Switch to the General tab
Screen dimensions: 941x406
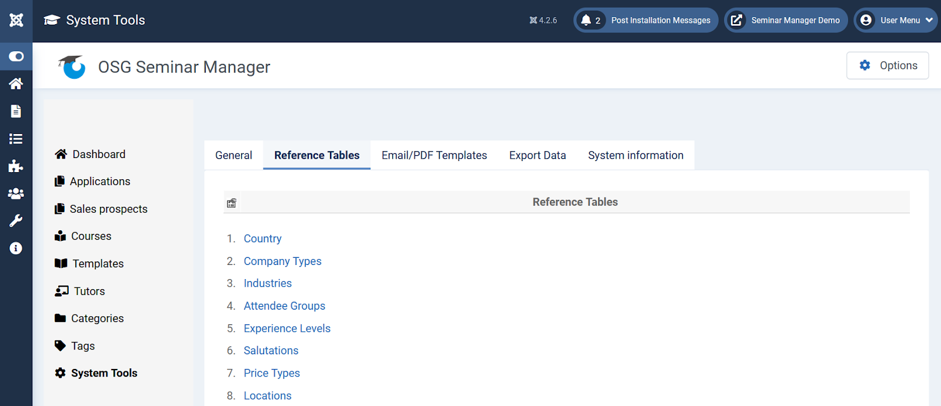pos(233,155)
